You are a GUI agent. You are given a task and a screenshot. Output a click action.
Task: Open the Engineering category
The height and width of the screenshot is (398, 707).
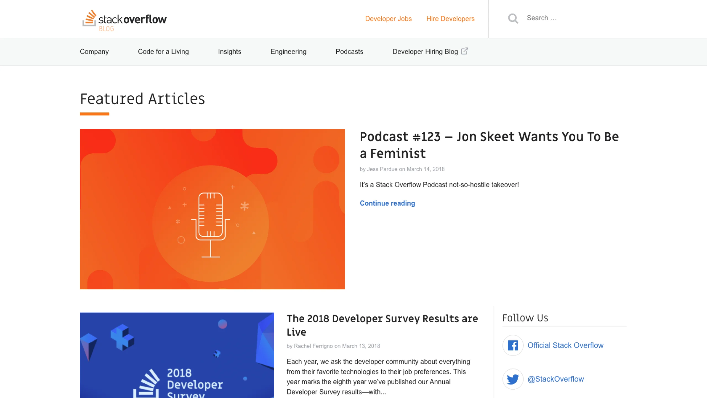[288, 52]
